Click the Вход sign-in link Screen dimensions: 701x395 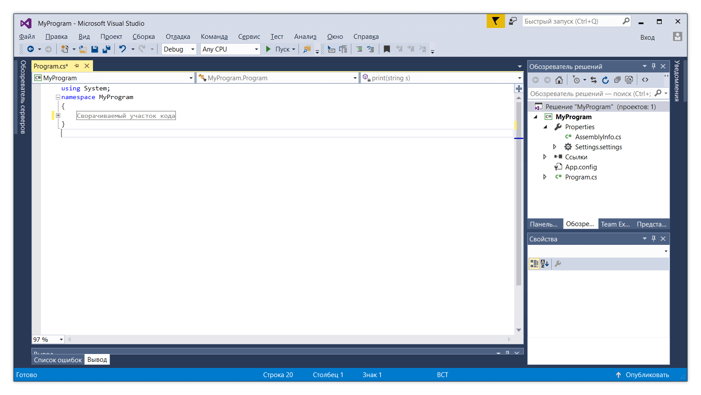pos(647,38)
